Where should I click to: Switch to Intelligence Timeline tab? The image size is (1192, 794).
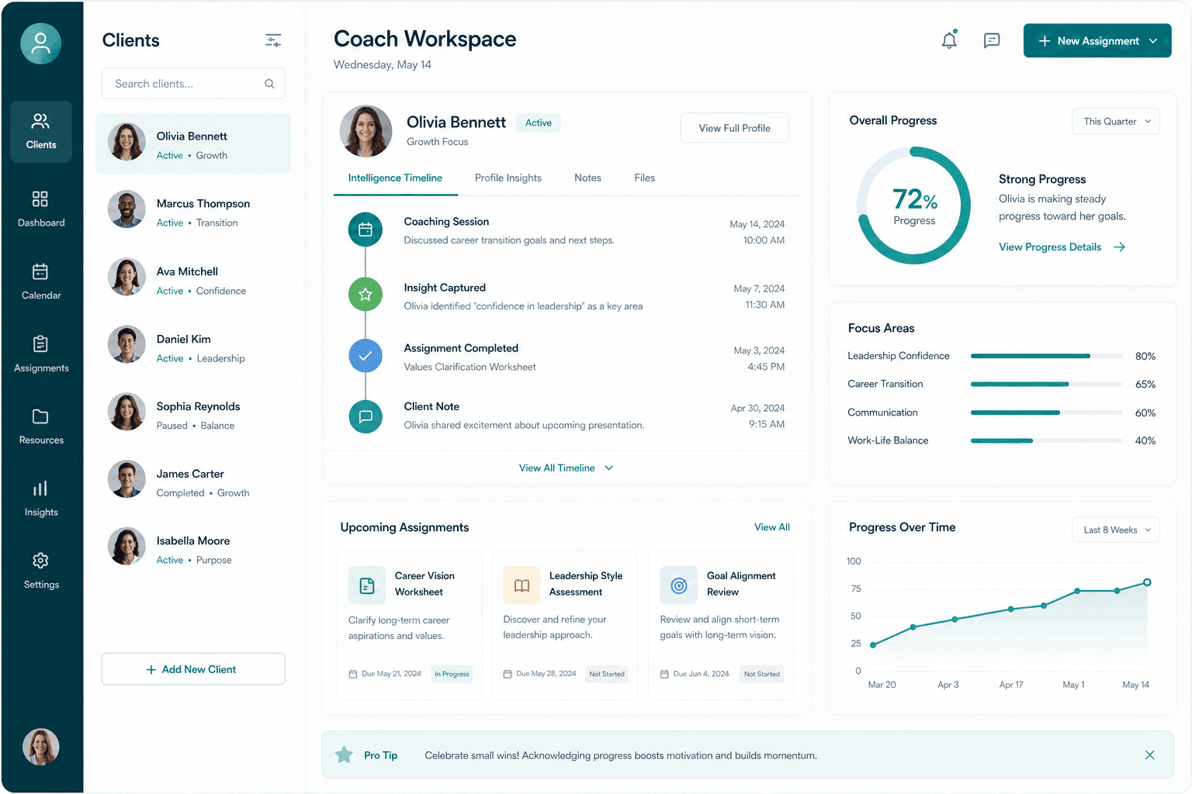pos(395,178)
